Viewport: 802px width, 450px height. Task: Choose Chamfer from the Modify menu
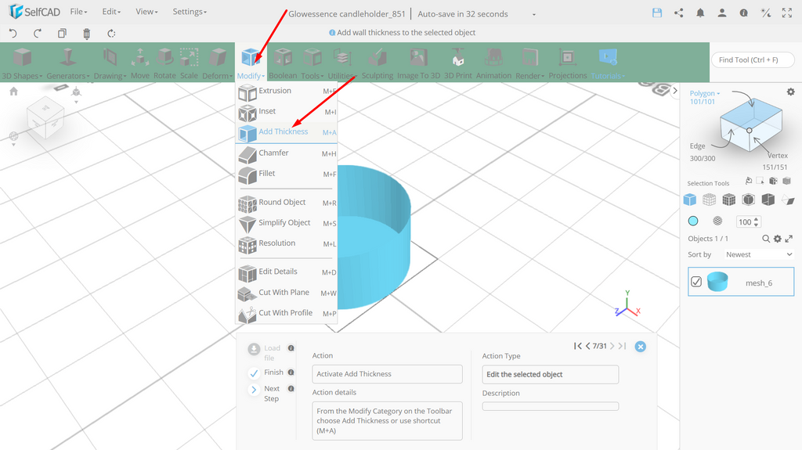click(287, 153)
